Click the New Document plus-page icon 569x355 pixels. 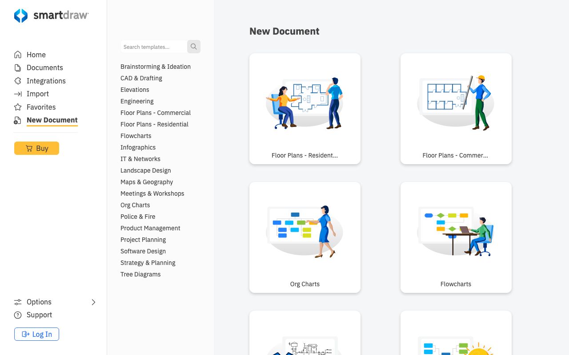click(x=18, y=120)
